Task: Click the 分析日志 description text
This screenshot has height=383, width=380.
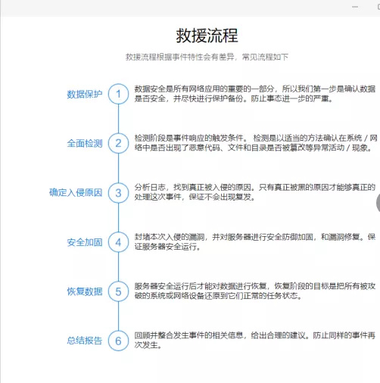Action: click(255, 192)
